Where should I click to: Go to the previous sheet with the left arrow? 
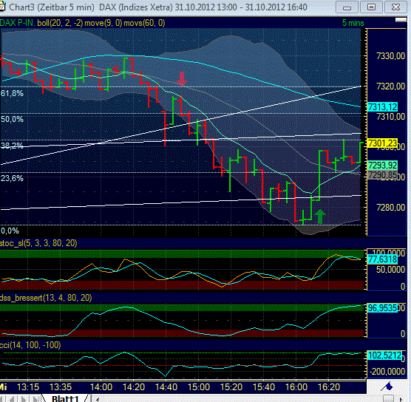coord(12,399)
